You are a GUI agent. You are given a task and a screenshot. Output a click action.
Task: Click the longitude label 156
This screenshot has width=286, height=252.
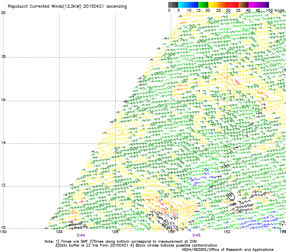(x=115, y=232)
